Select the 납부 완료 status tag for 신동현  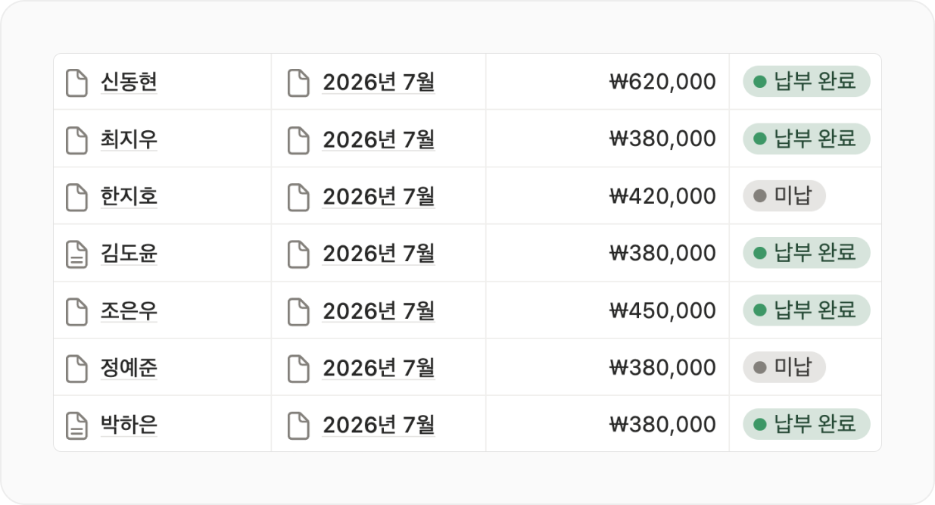[x=806, y=82]
